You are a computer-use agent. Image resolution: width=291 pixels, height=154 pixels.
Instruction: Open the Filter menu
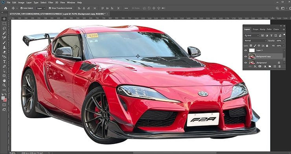coord(51,3)
